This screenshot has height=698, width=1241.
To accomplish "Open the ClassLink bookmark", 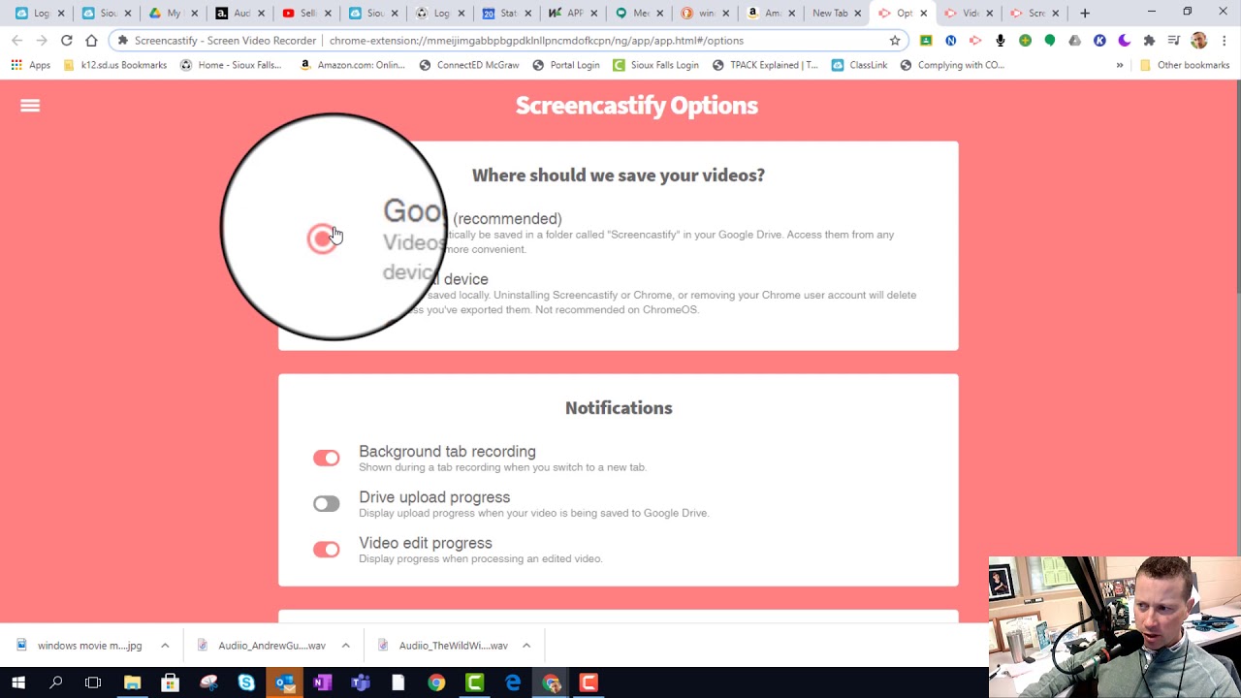I will click(x=859, y=65).
